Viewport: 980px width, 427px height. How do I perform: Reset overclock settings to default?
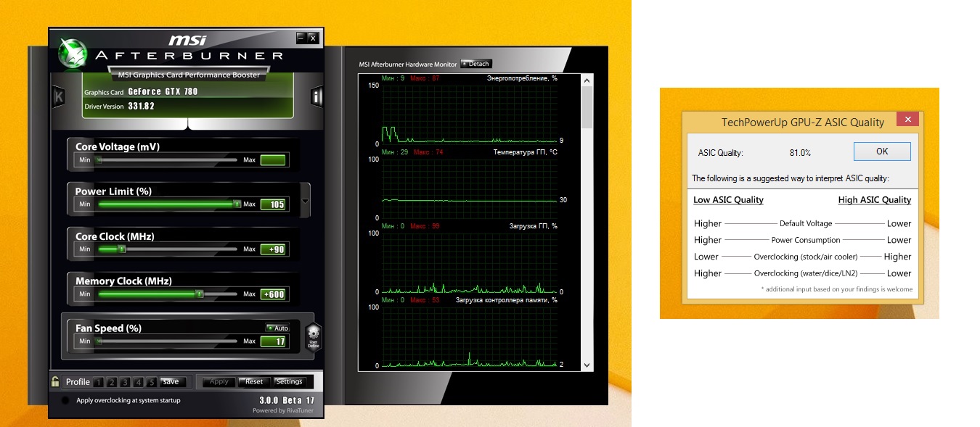pyautogui.click(x=254, y=381)
